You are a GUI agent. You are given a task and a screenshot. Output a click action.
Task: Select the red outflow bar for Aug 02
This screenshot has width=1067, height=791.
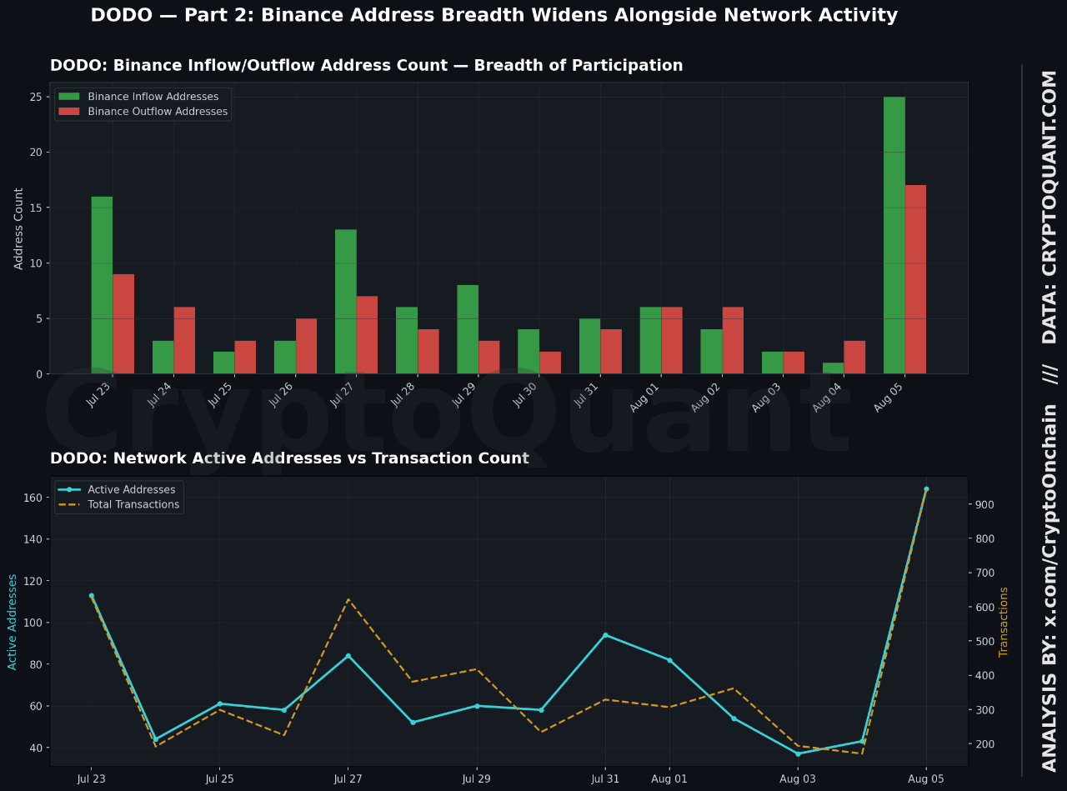[x=733, y=340]
